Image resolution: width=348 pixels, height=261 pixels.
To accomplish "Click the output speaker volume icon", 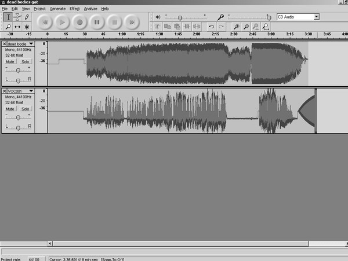I will tap(158, 17).
